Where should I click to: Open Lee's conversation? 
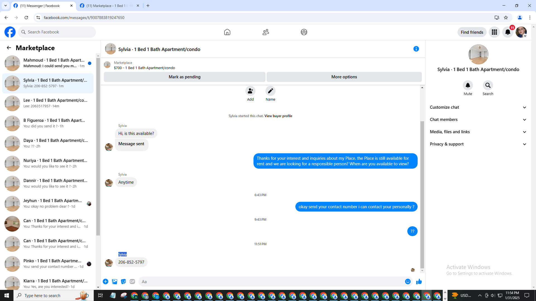[48, 103]
